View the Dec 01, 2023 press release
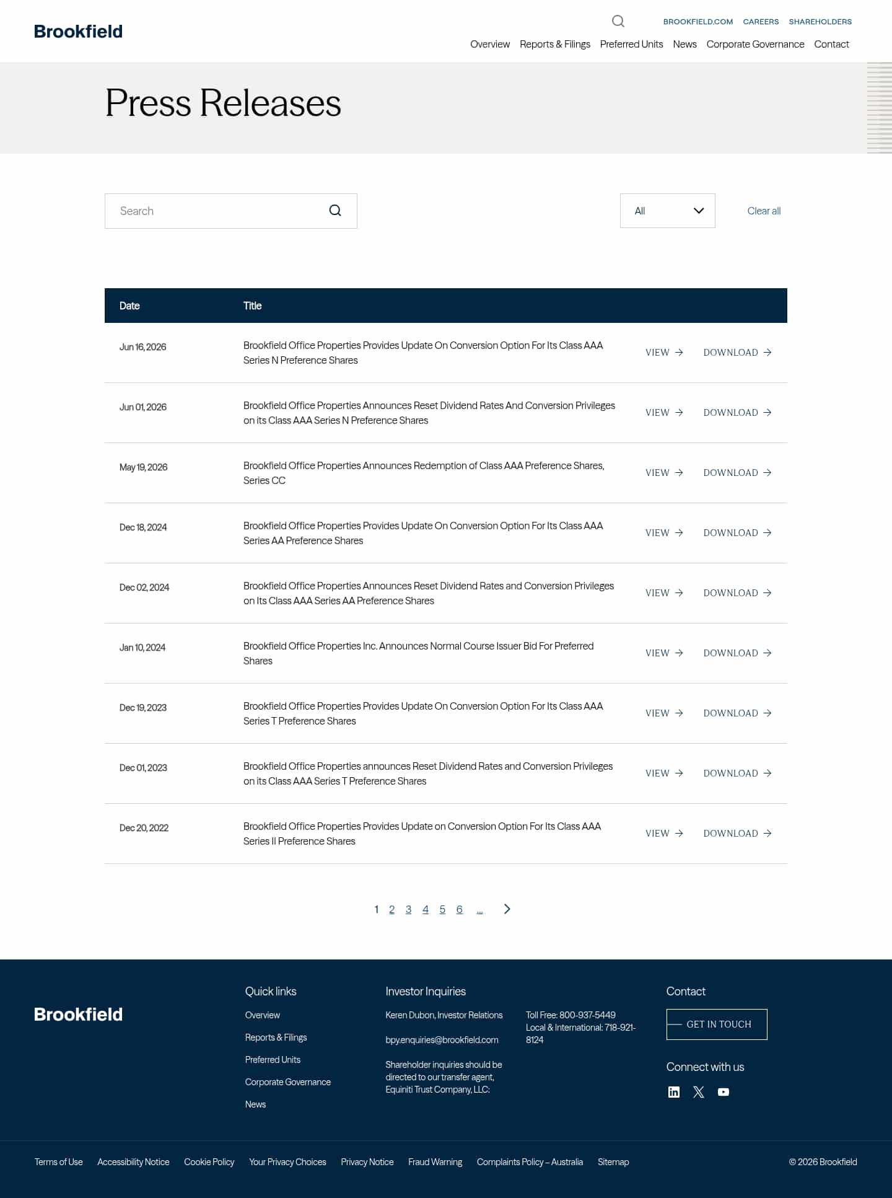 coord(664,773)
